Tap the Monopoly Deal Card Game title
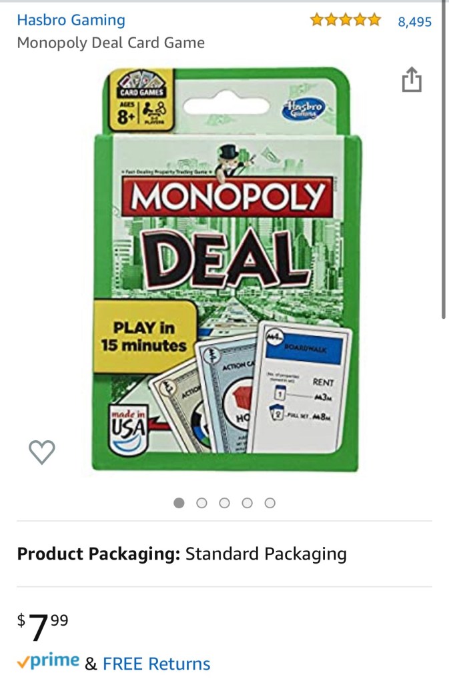 [x=111, y=43]
